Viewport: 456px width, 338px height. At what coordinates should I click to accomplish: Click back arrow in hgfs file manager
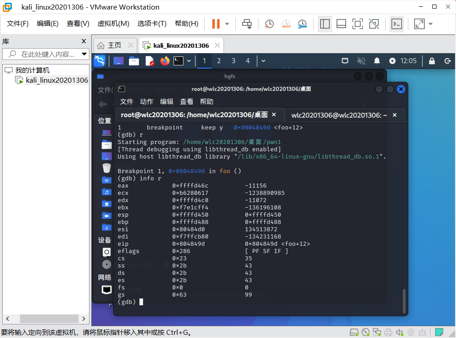coord(102,104)
